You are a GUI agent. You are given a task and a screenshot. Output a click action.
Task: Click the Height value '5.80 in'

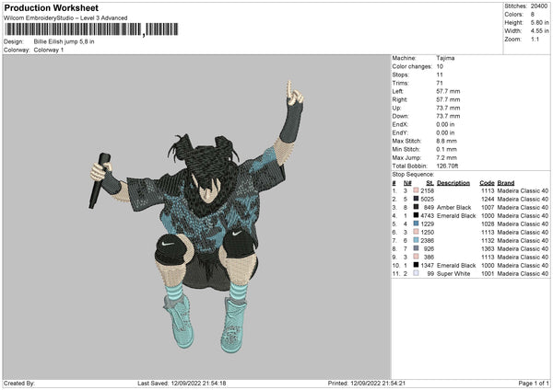point(539,22)
